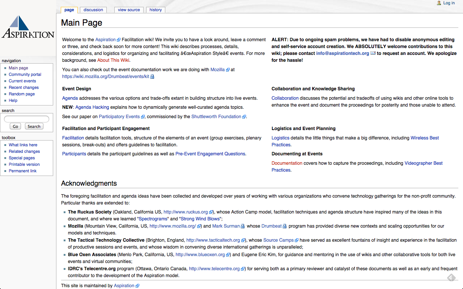The width and height of the screenshot is (463, 289).
Task: Open the "Strong Wind Blows" link
Action: click(200, 219)
